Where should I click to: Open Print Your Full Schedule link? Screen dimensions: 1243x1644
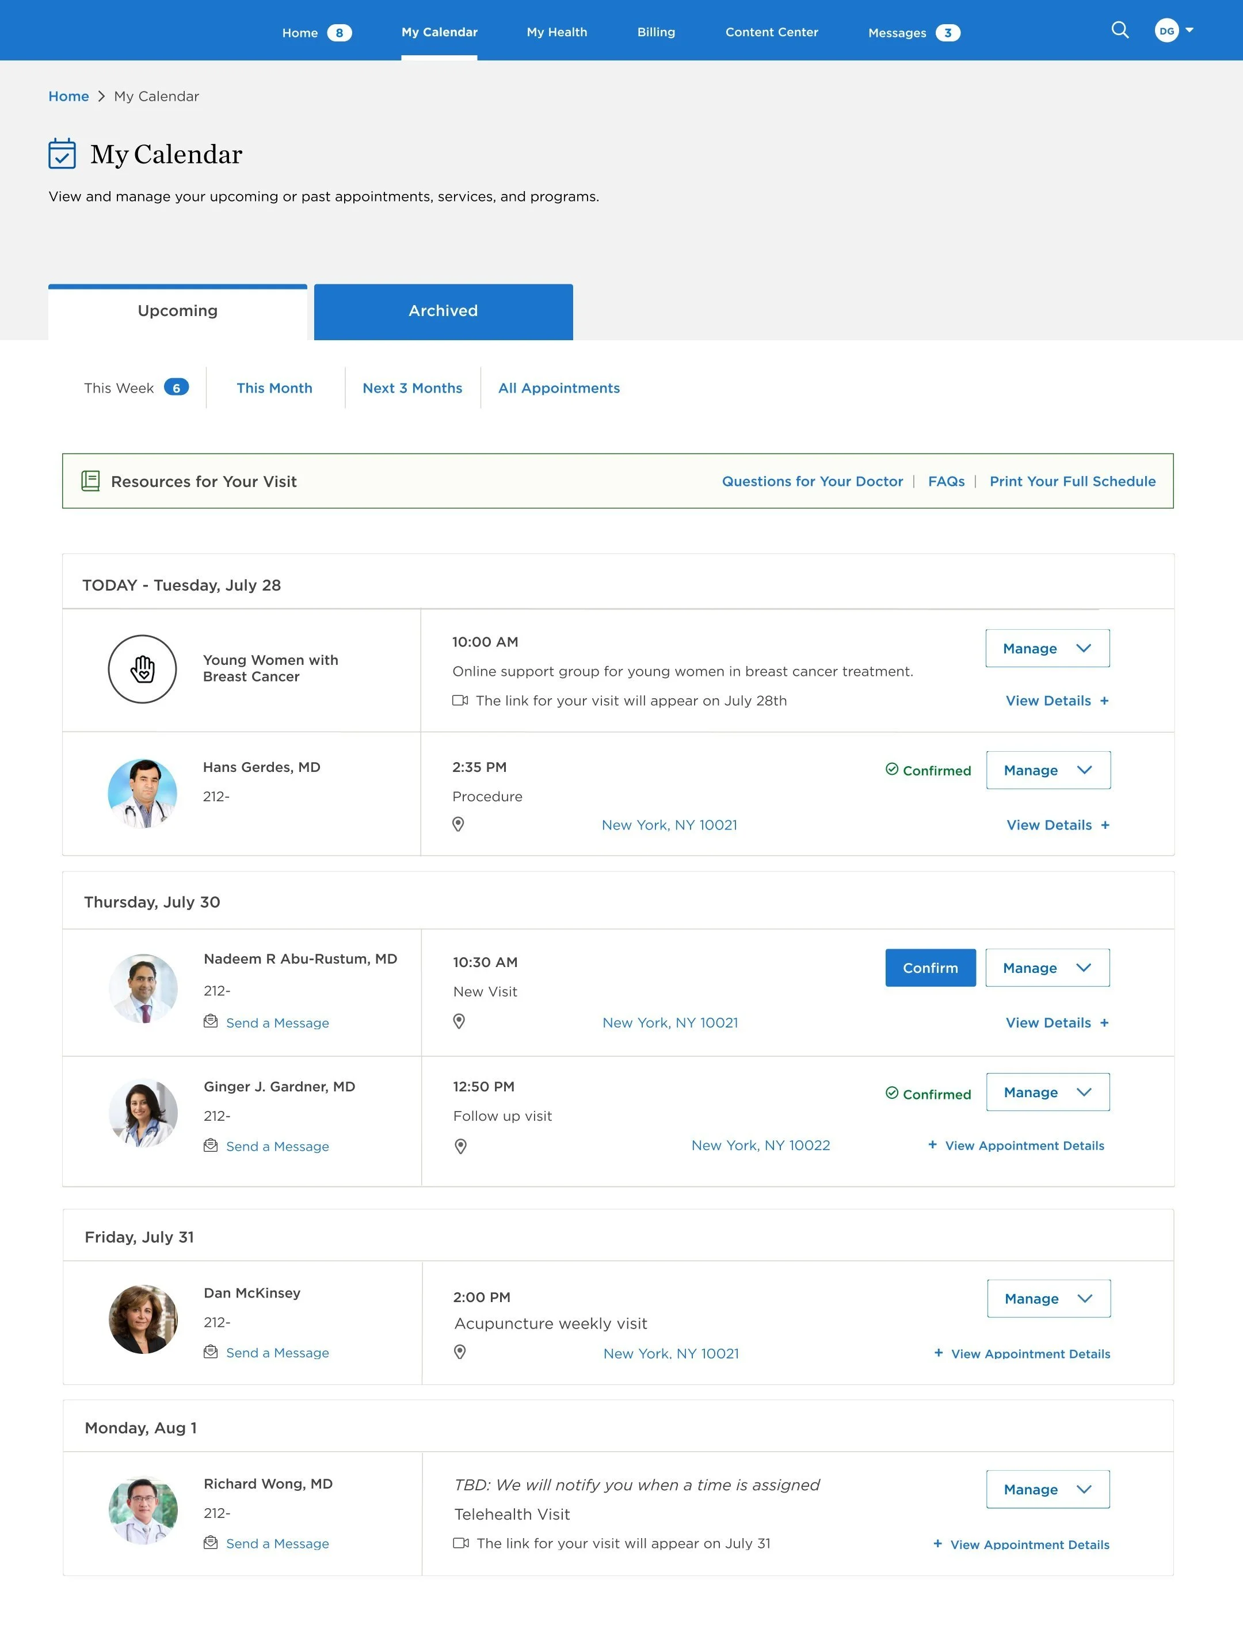tap(1072, 481)
